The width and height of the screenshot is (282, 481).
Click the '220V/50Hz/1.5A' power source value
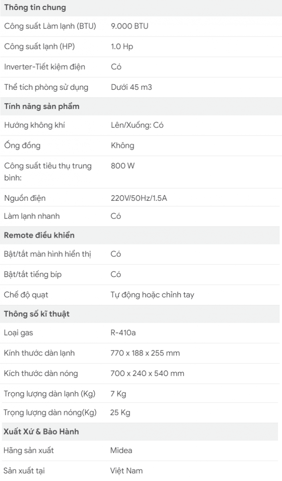(x=139, y=198)
